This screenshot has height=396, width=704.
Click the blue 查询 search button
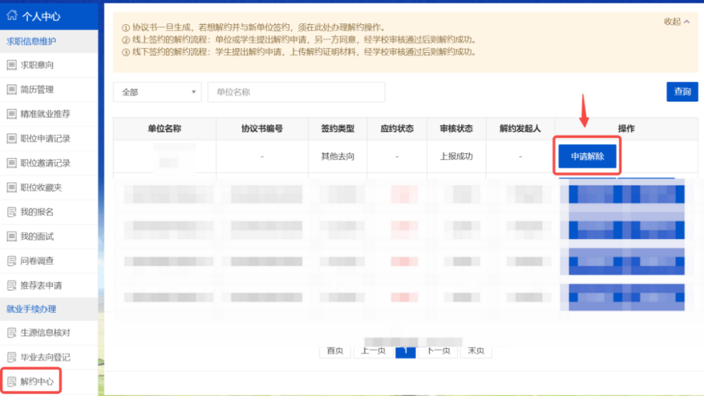pyautogui.click(x=682, y=92)
